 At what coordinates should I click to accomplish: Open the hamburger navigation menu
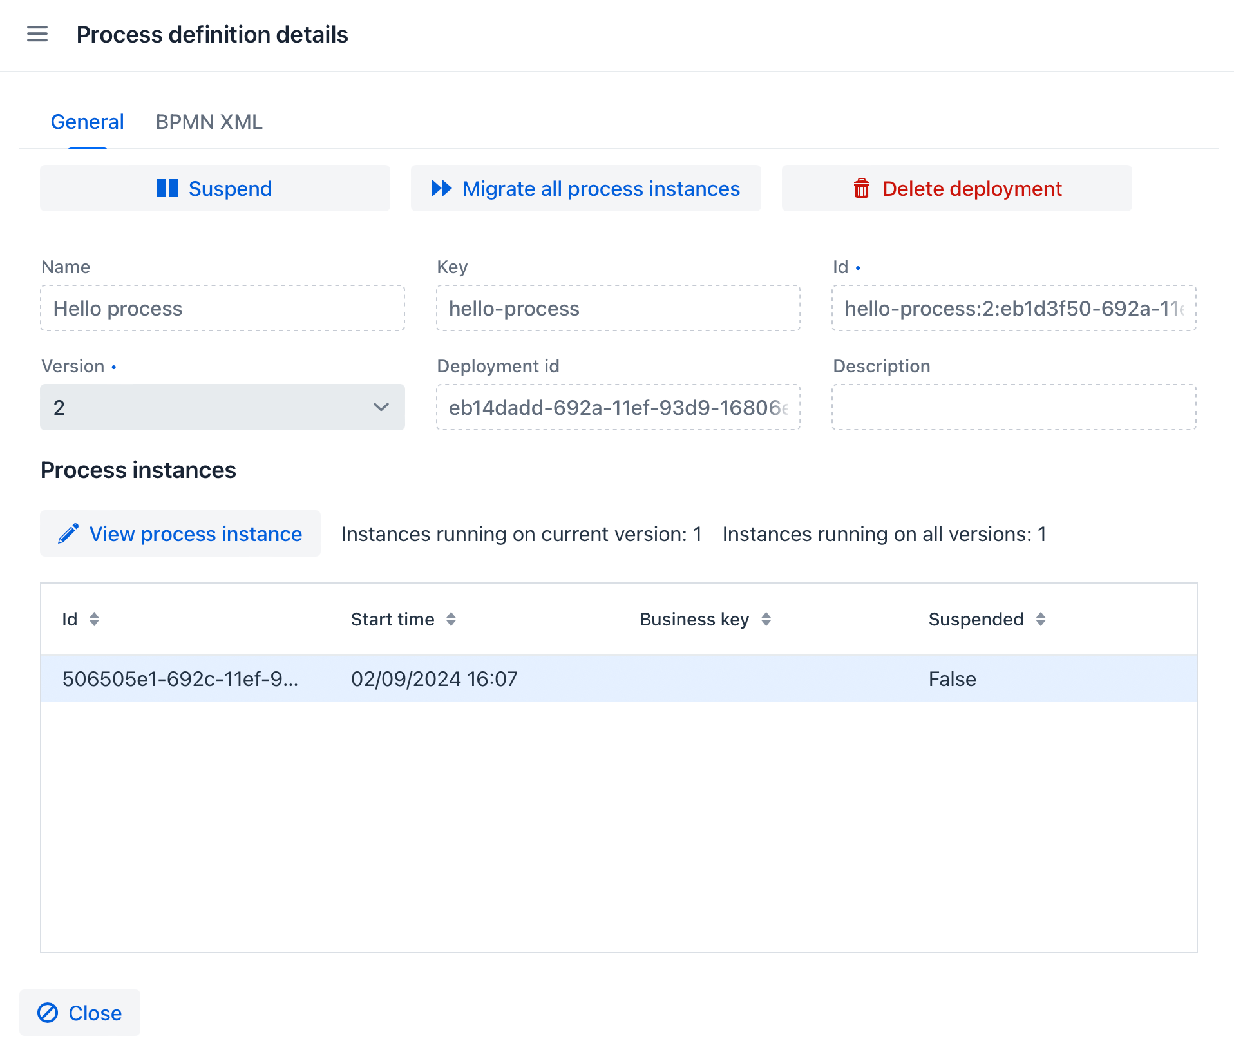37,34
